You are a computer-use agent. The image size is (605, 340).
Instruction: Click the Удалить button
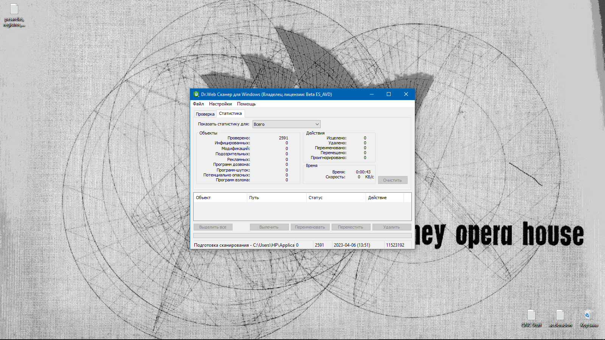[391, 227]
